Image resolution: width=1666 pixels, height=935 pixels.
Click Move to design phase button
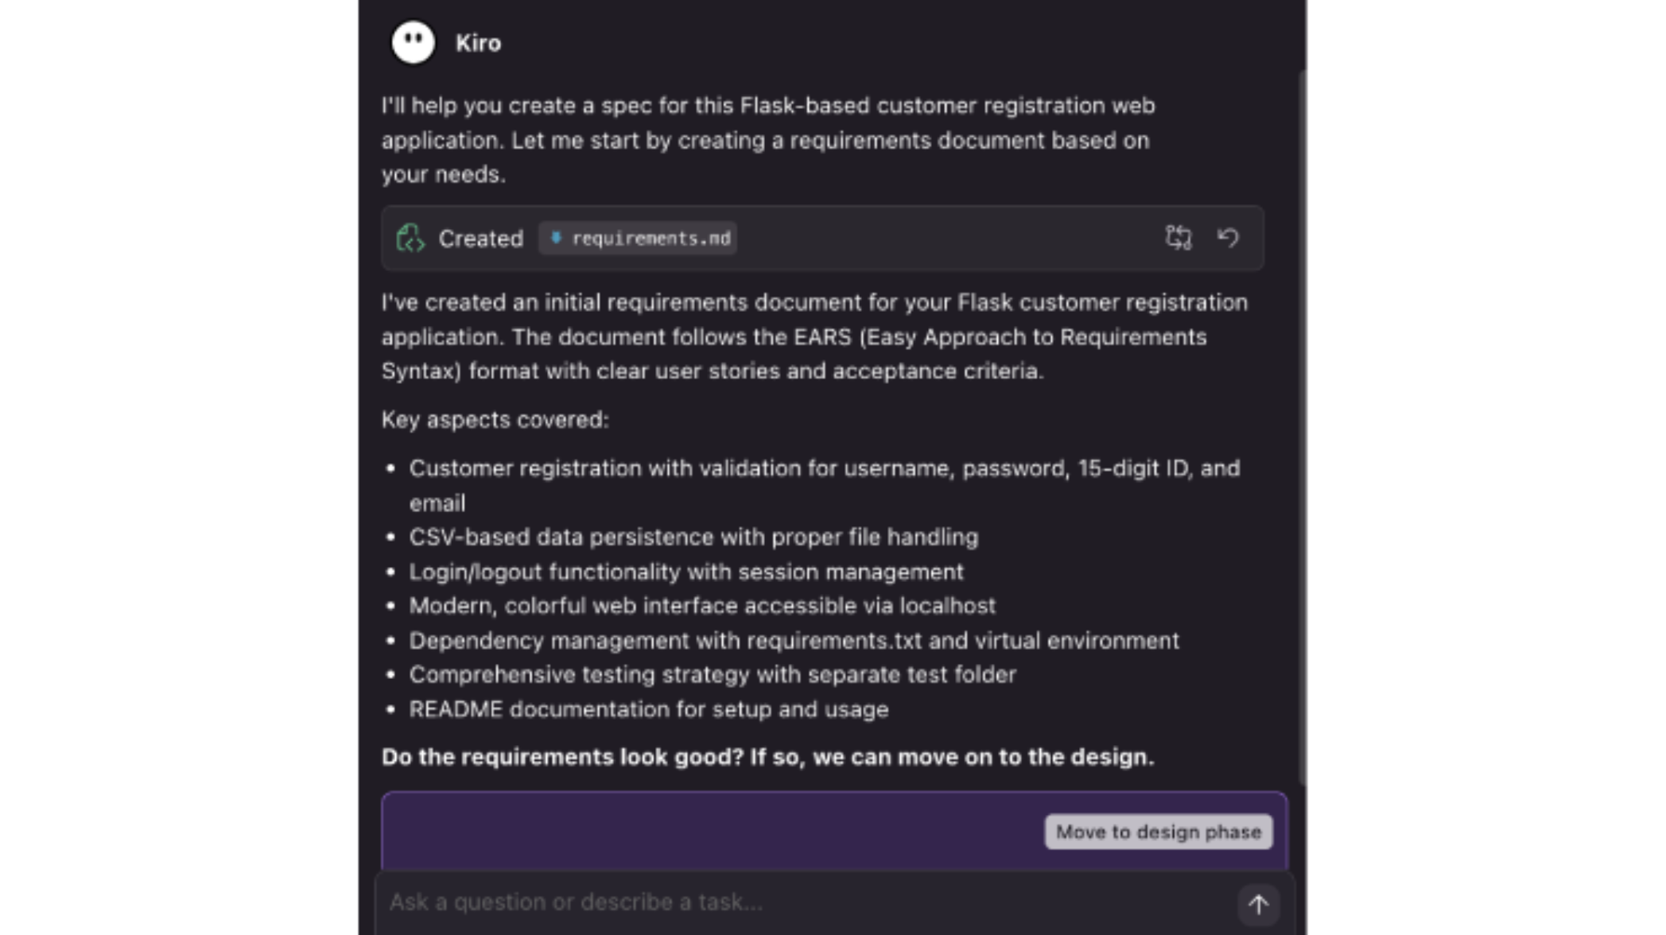(x=1158, y=832)
